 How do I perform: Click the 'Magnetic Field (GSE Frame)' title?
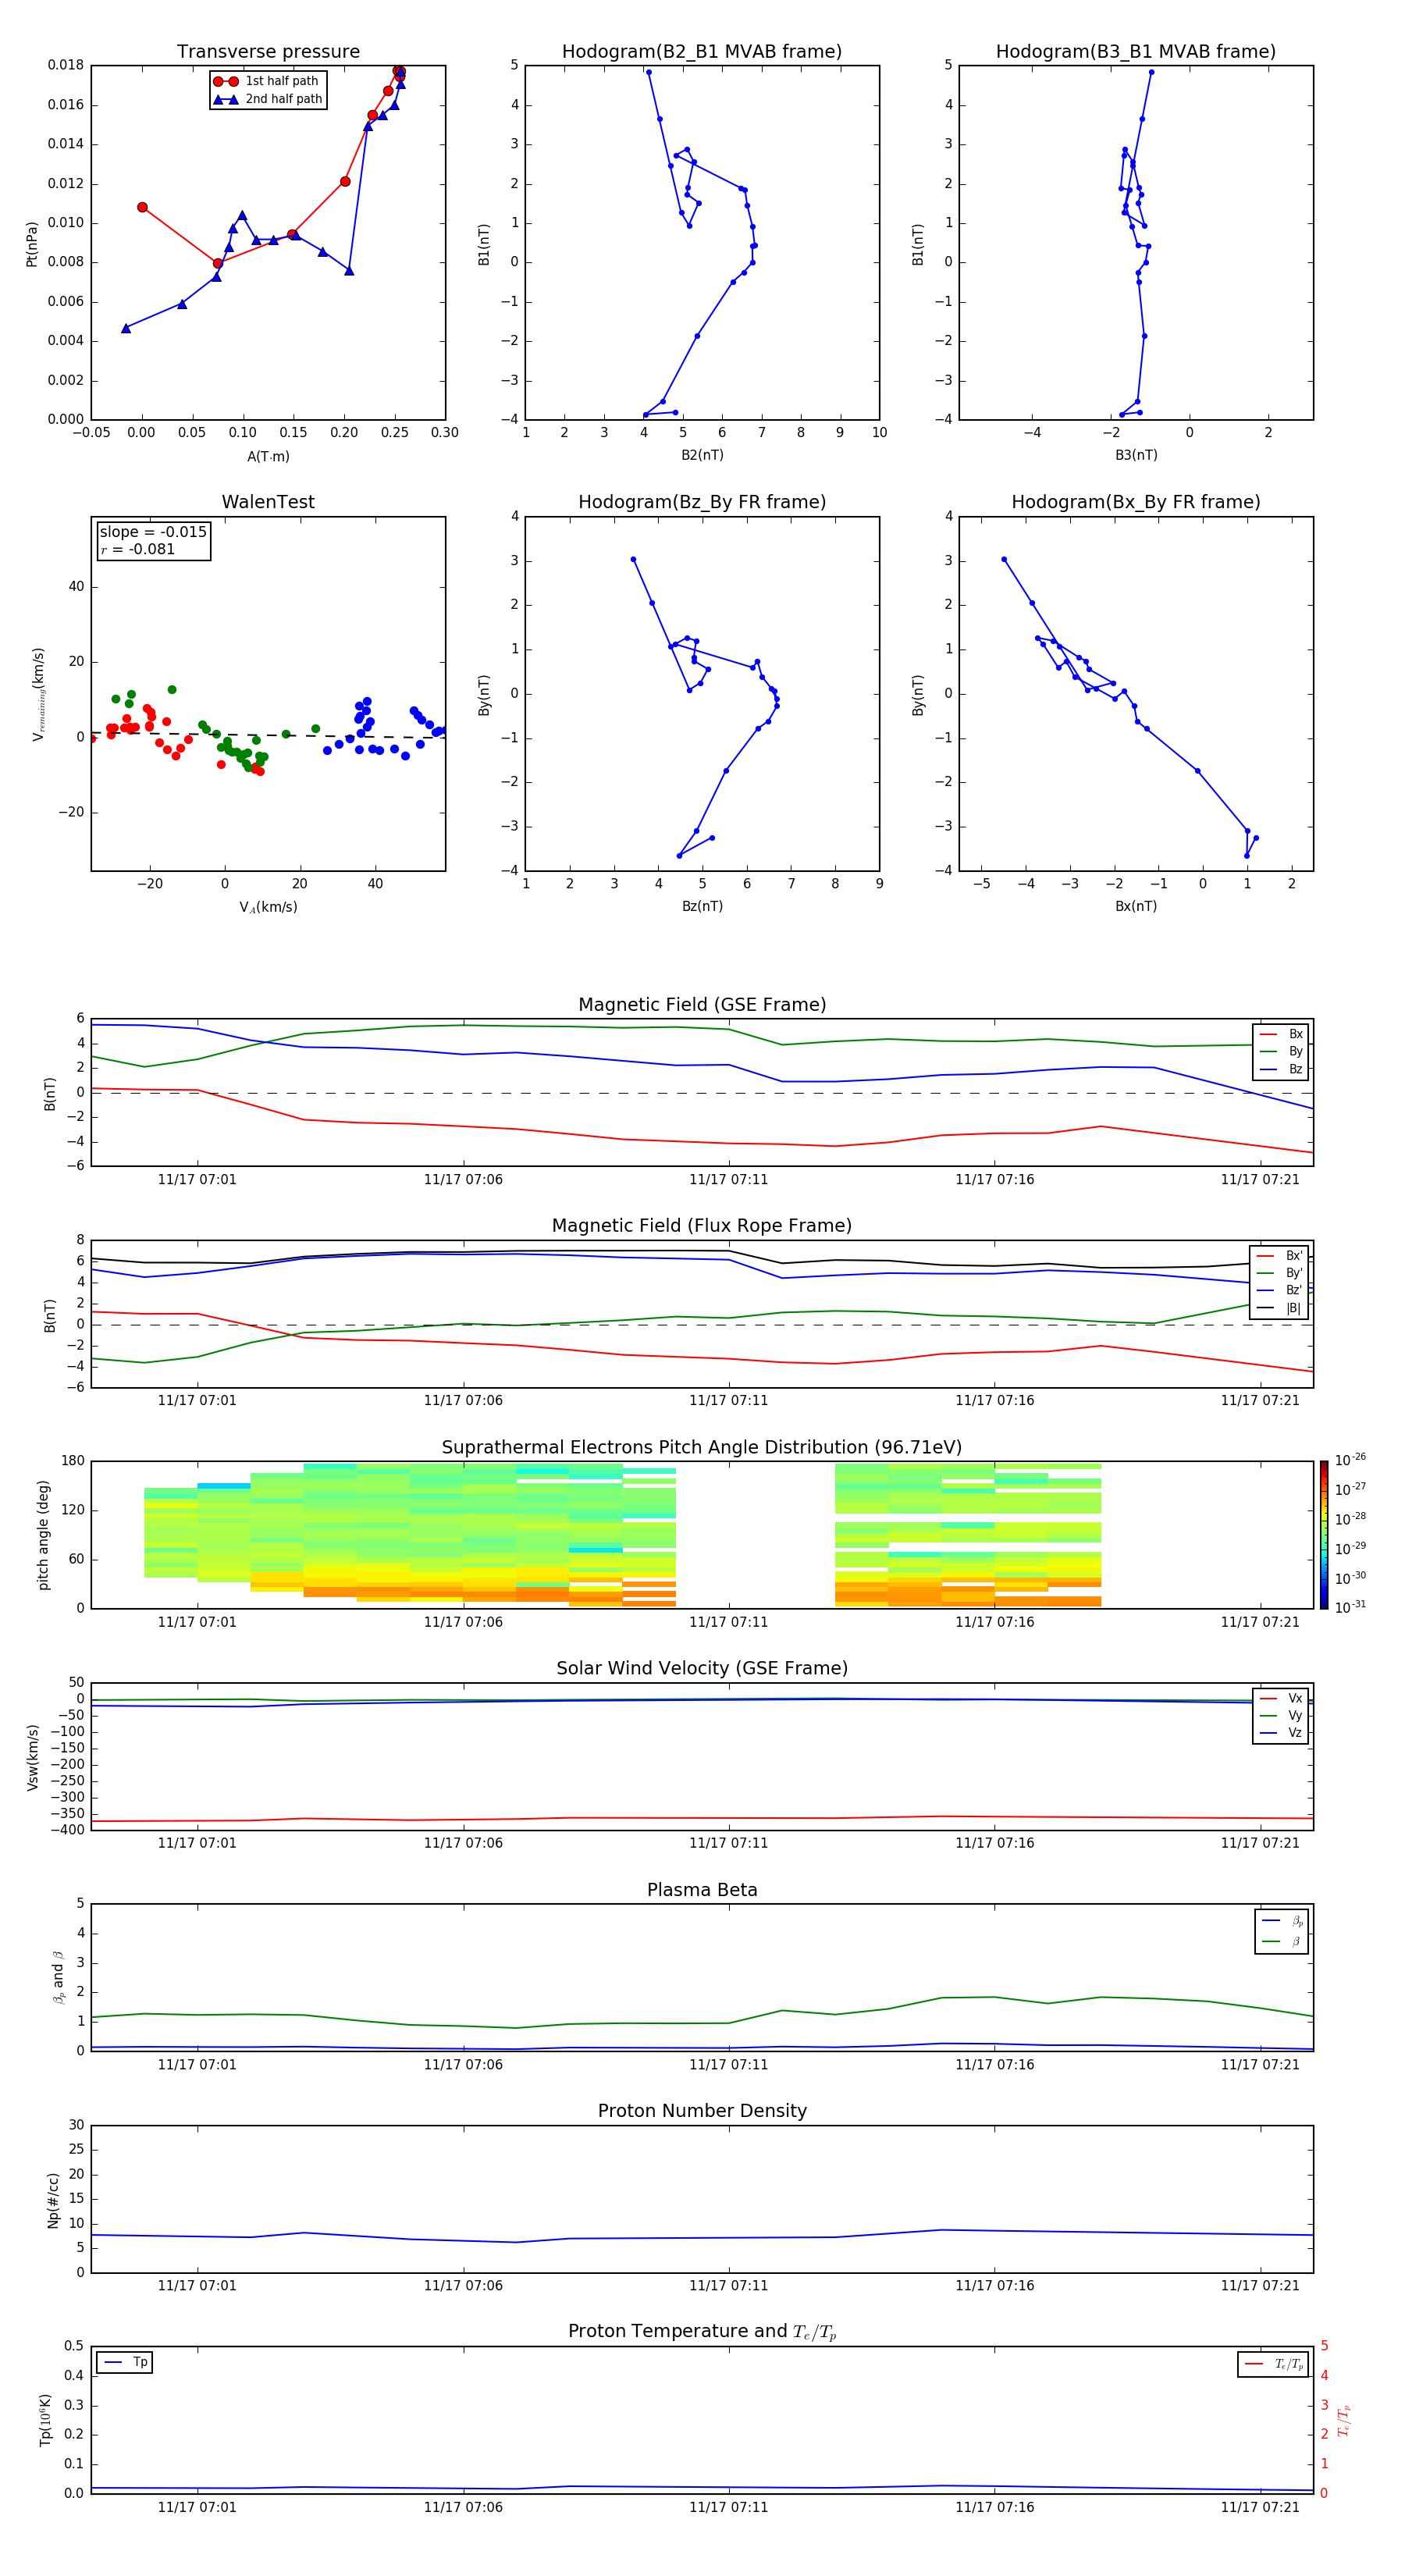pyautogui.click(x=702, y=1005)
